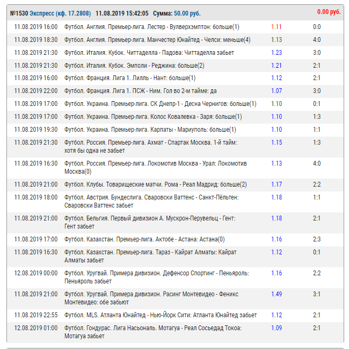Click the time 11.08.2019 18:00
This screenshot has width=349, height=349.
(x=36, y=198)
